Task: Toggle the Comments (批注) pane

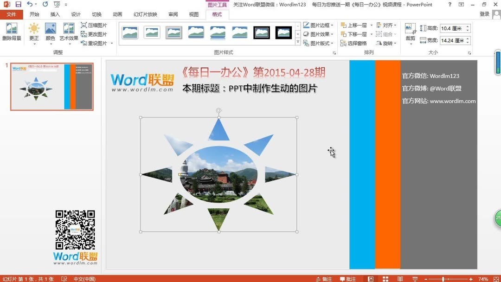Action: [x=348, y=278]
